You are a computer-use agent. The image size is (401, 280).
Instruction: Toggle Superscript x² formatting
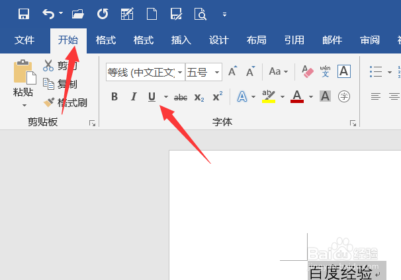[x=218, y=96]
